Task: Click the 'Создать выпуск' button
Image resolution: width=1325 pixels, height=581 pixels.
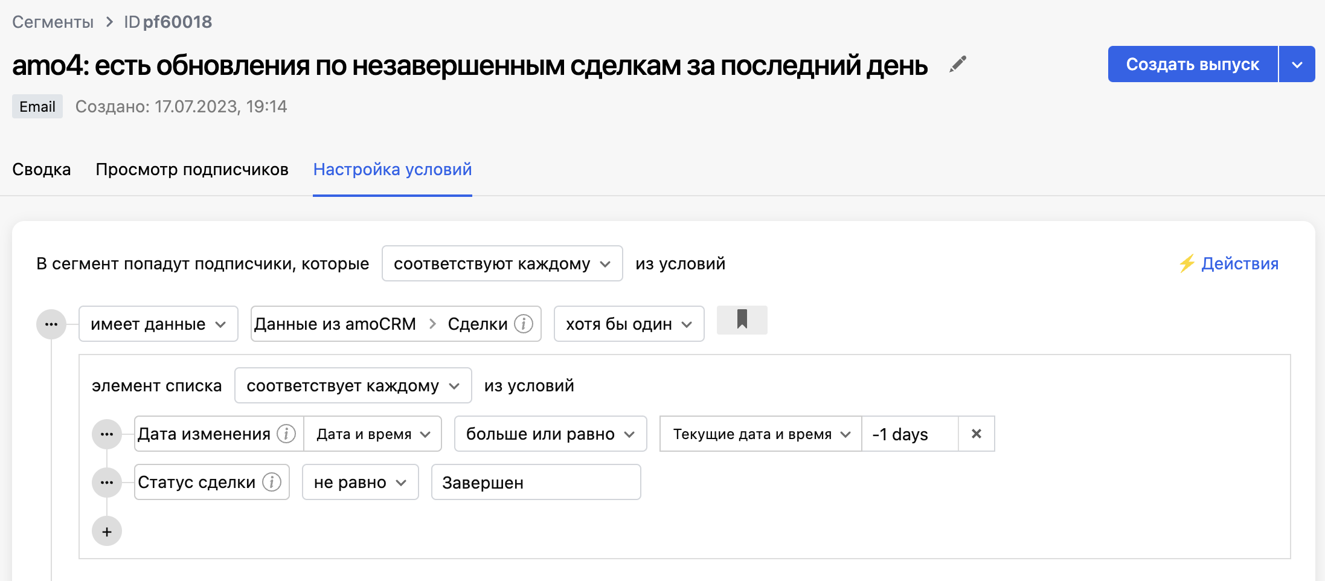Action: (1192, 64)
